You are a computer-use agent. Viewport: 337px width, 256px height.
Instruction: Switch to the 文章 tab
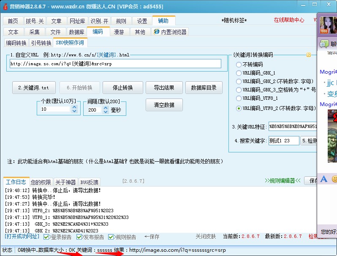pos(57,21)
